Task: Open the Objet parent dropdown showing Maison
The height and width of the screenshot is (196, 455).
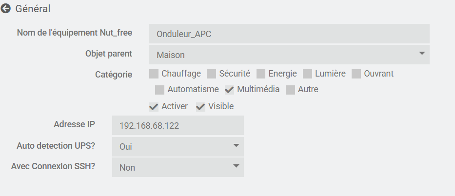Action: pyautogui.click(x=289, y=55)
